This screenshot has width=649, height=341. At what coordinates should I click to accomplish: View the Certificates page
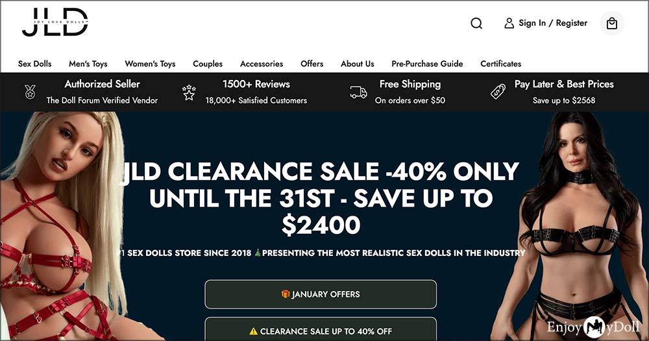501,64
